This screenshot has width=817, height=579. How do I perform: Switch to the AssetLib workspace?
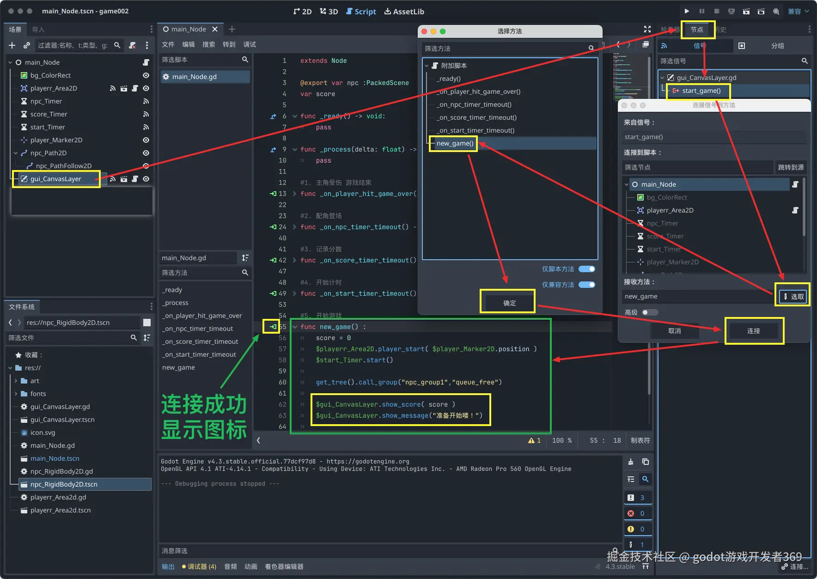(x=404, y=12)
